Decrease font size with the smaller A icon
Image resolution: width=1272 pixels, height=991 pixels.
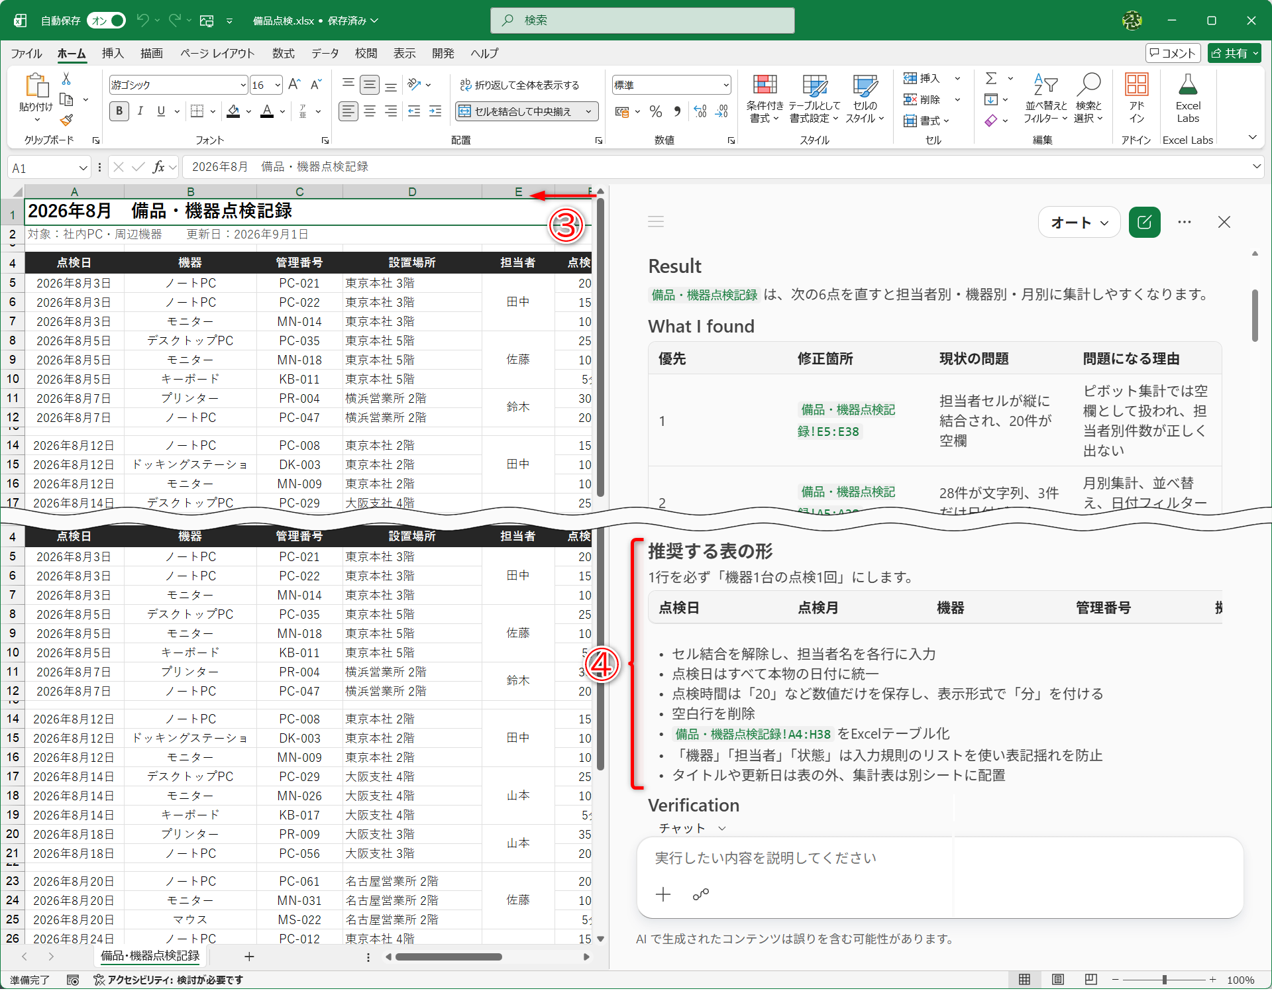point(316,85)
